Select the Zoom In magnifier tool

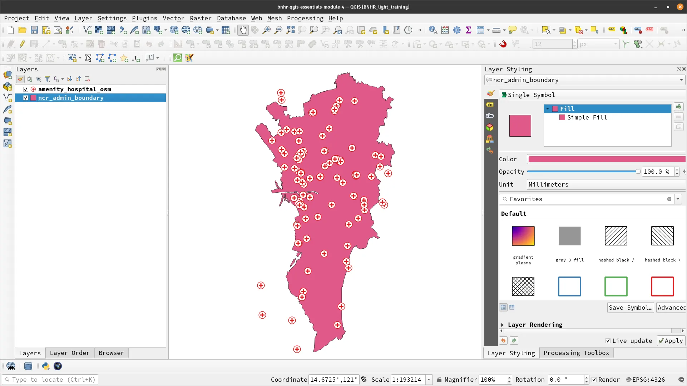[266, 30]
